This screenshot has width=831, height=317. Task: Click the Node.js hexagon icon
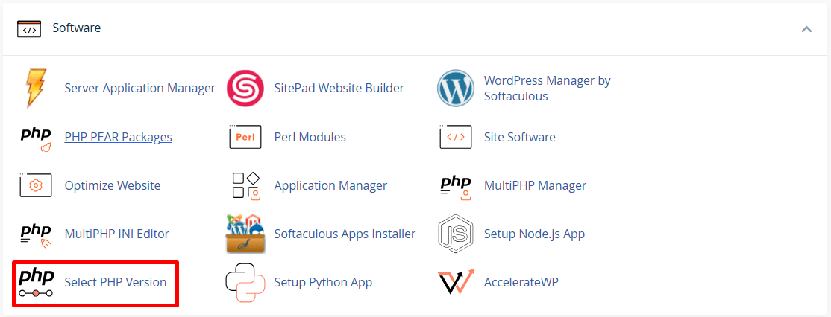point(455,234)
